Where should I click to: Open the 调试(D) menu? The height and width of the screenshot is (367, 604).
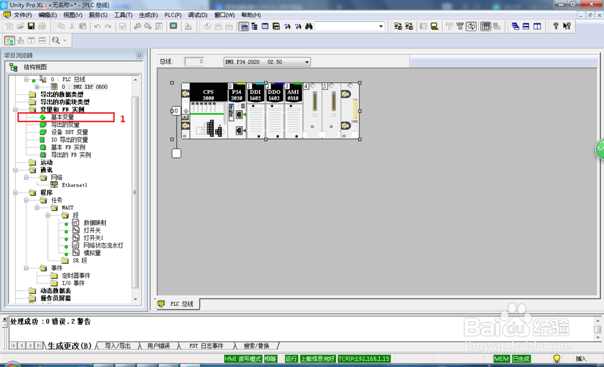198,15
